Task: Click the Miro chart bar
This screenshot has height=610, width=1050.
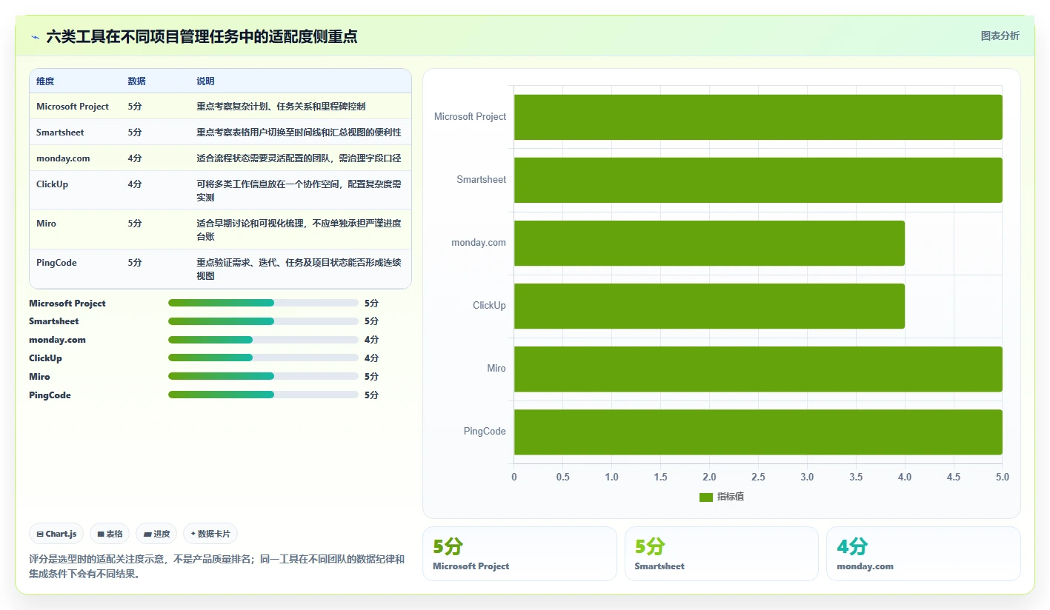Action: [x=758, y=369]
